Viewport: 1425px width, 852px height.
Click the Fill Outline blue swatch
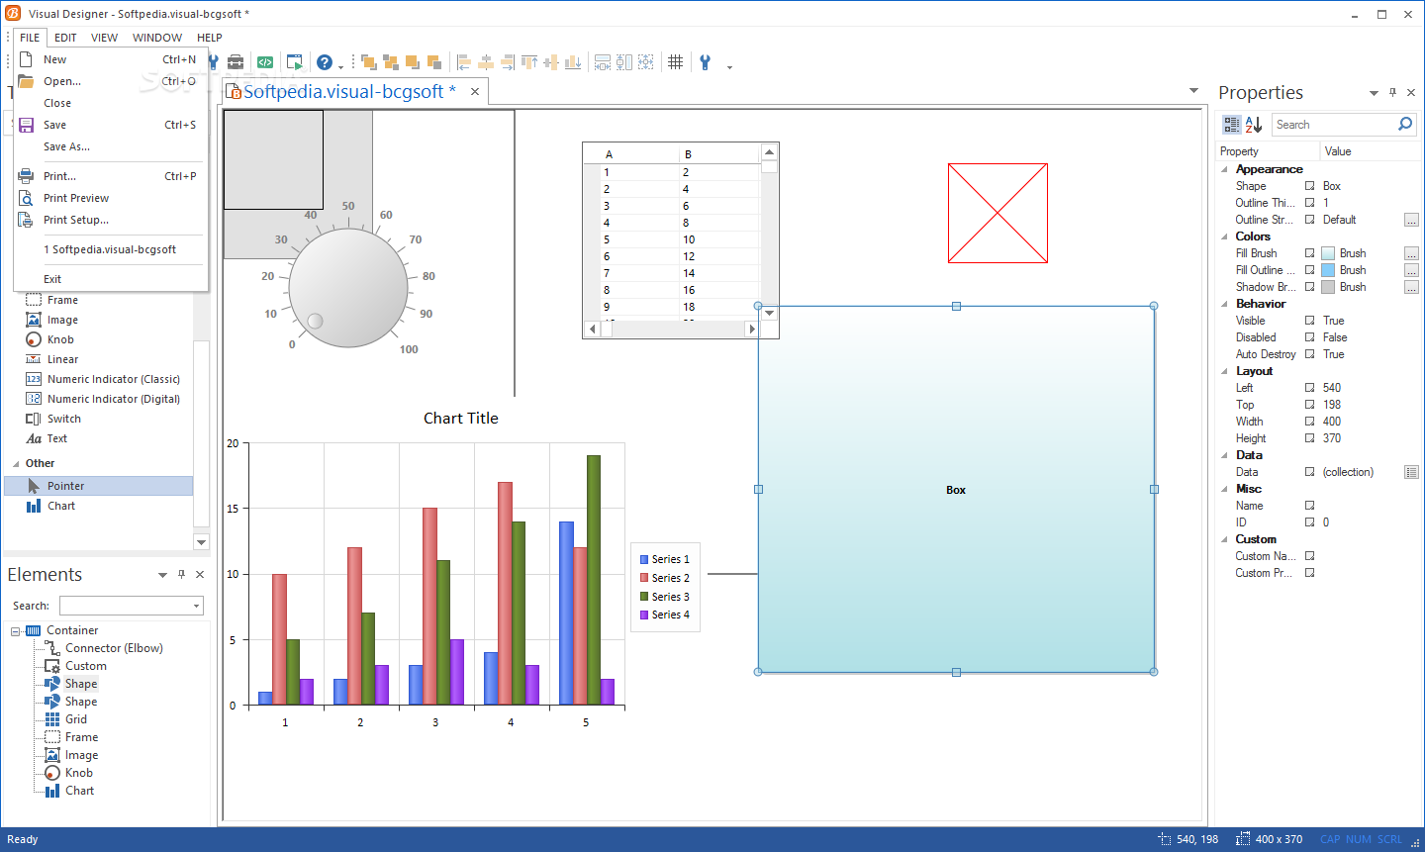pyautogui.click(x=1328, y=270)
